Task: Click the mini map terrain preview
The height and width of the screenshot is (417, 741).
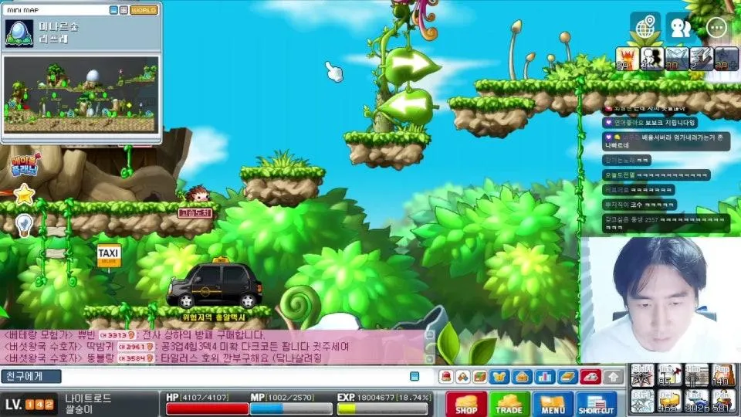Action: click(x=81, y=95)
